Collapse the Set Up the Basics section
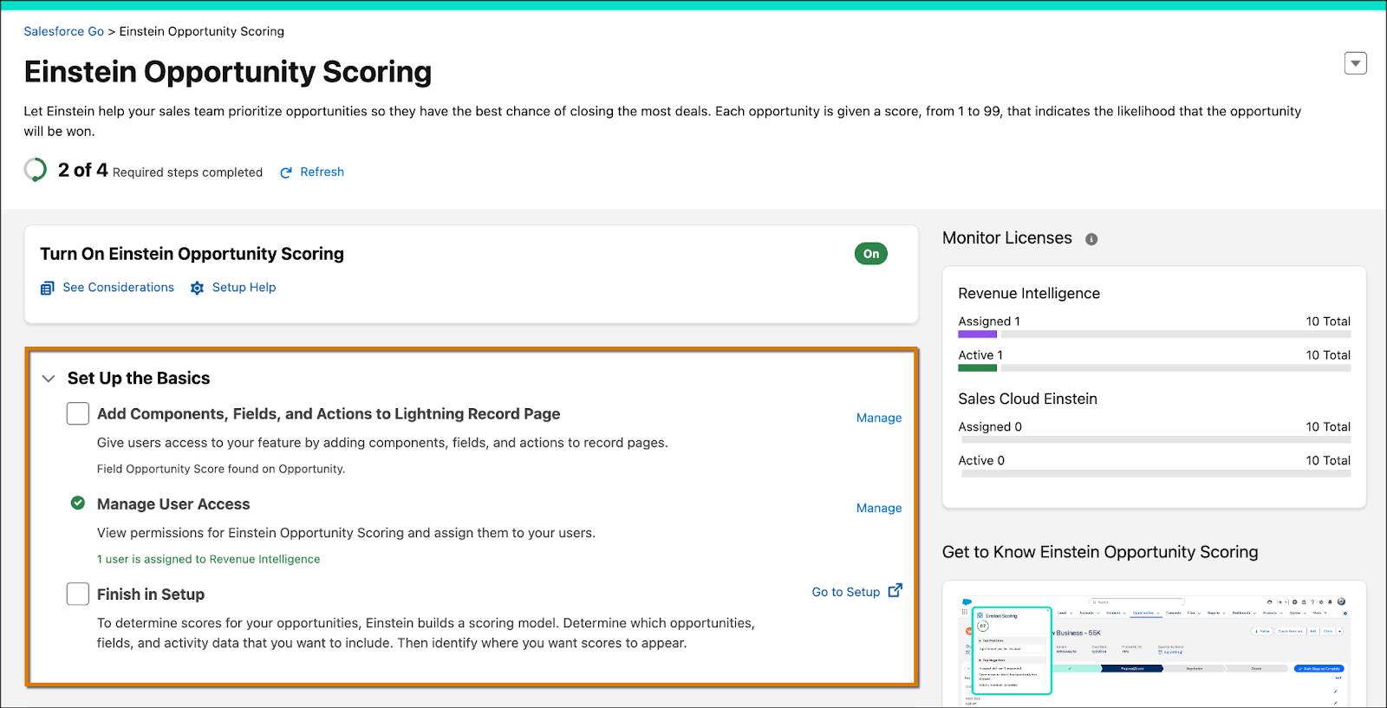 (x=49, y=379)
